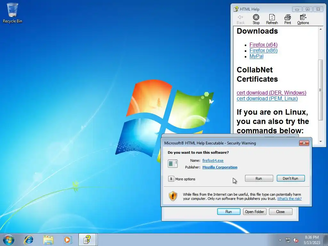
Task: Click 'Do you want to run this software?' text
Action: 198,152
